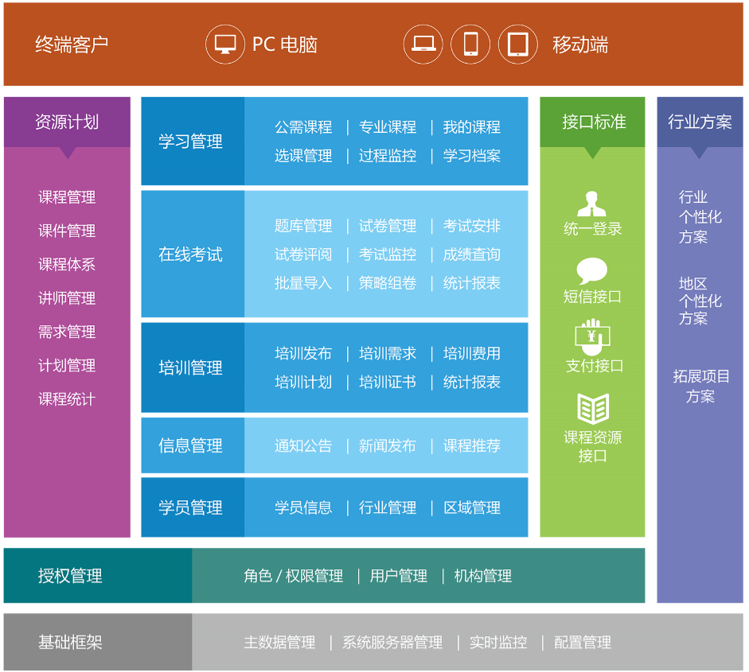Image resolution: width=749 pixels, height=672 pixels.
Task: Click 课程管理 in the 资源计划 list
Action: click(67, 197)
